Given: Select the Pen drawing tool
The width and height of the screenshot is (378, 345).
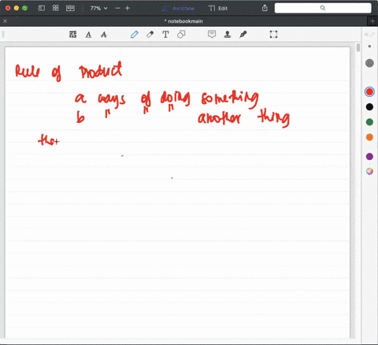Looking at the screenshot, I should 135,35.
